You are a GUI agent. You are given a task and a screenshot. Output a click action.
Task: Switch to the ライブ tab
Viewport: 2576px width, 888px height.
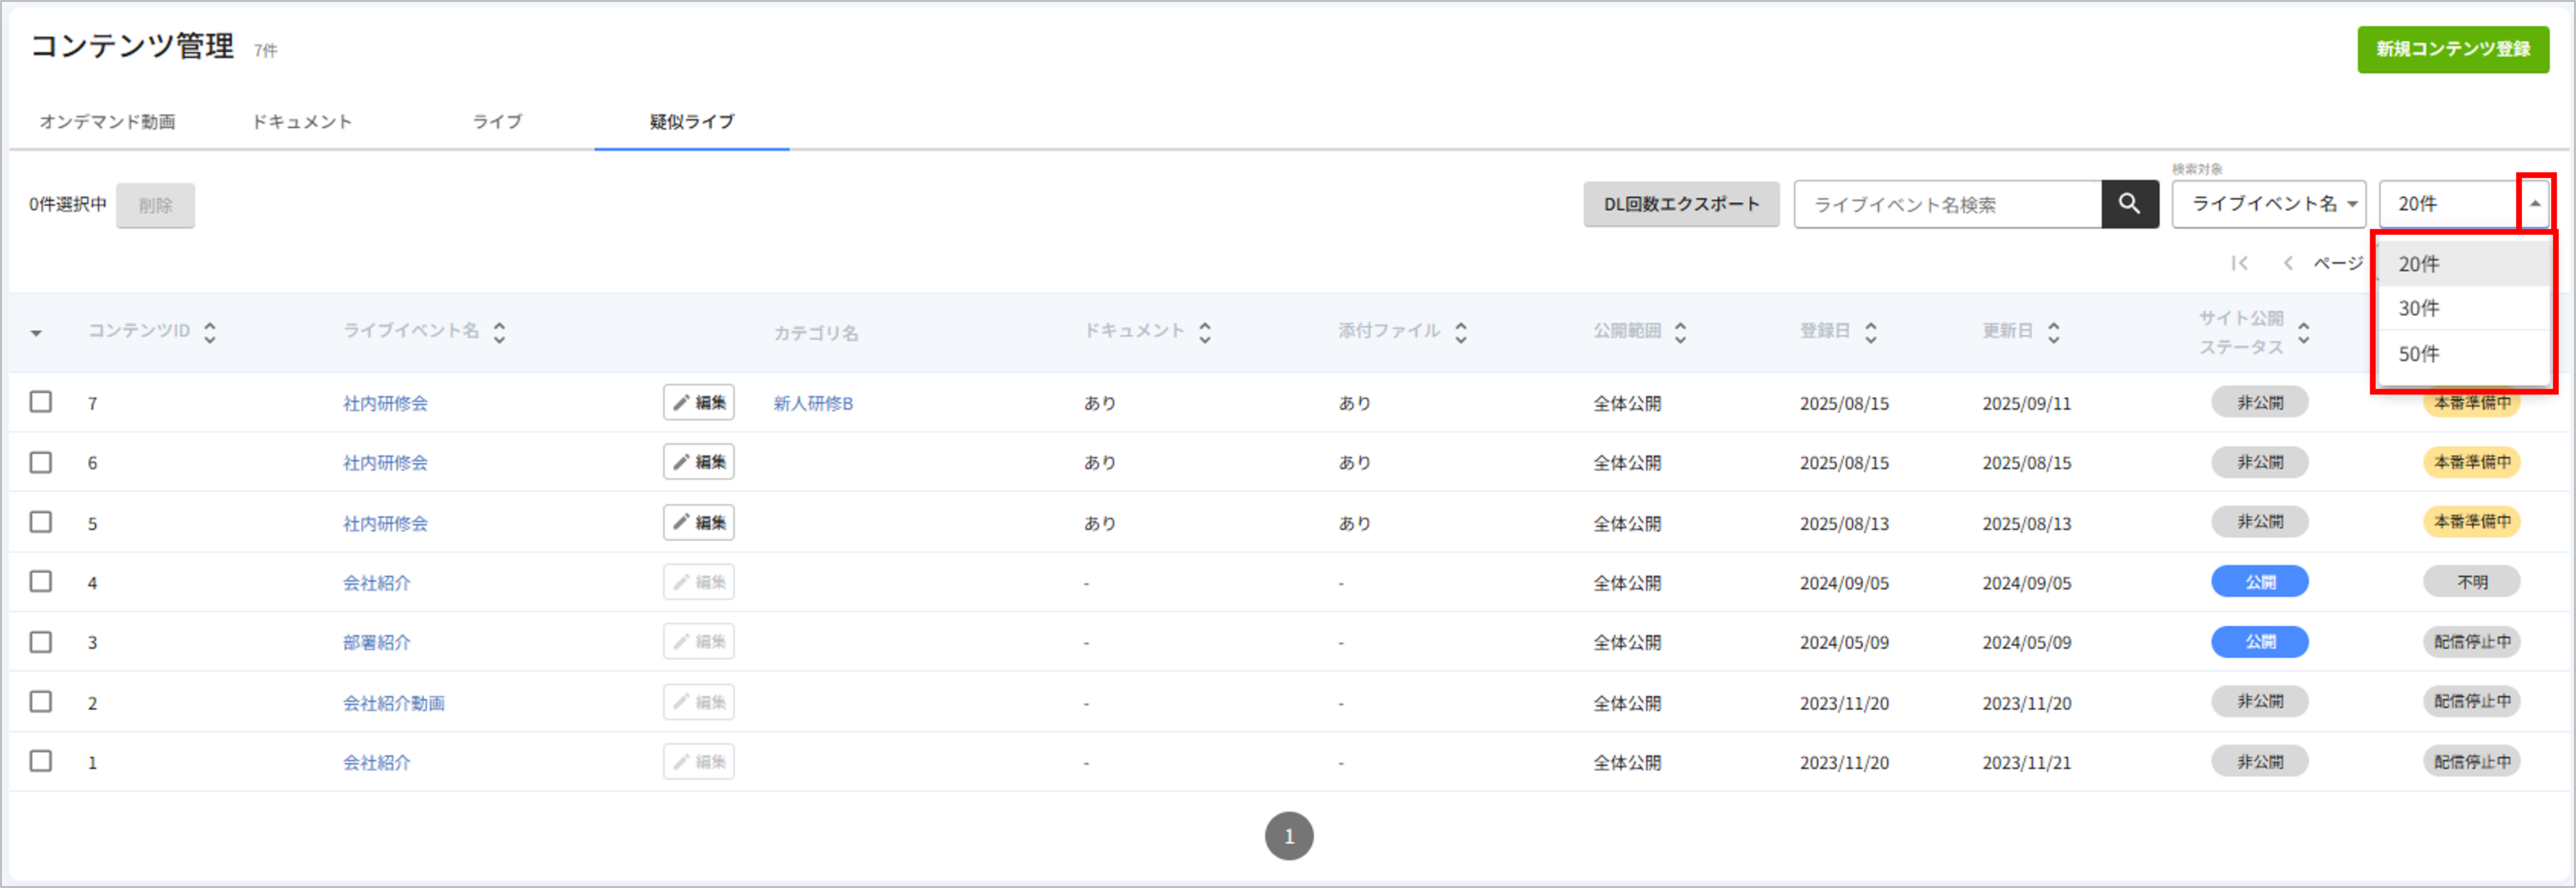(x=497, y=122)
